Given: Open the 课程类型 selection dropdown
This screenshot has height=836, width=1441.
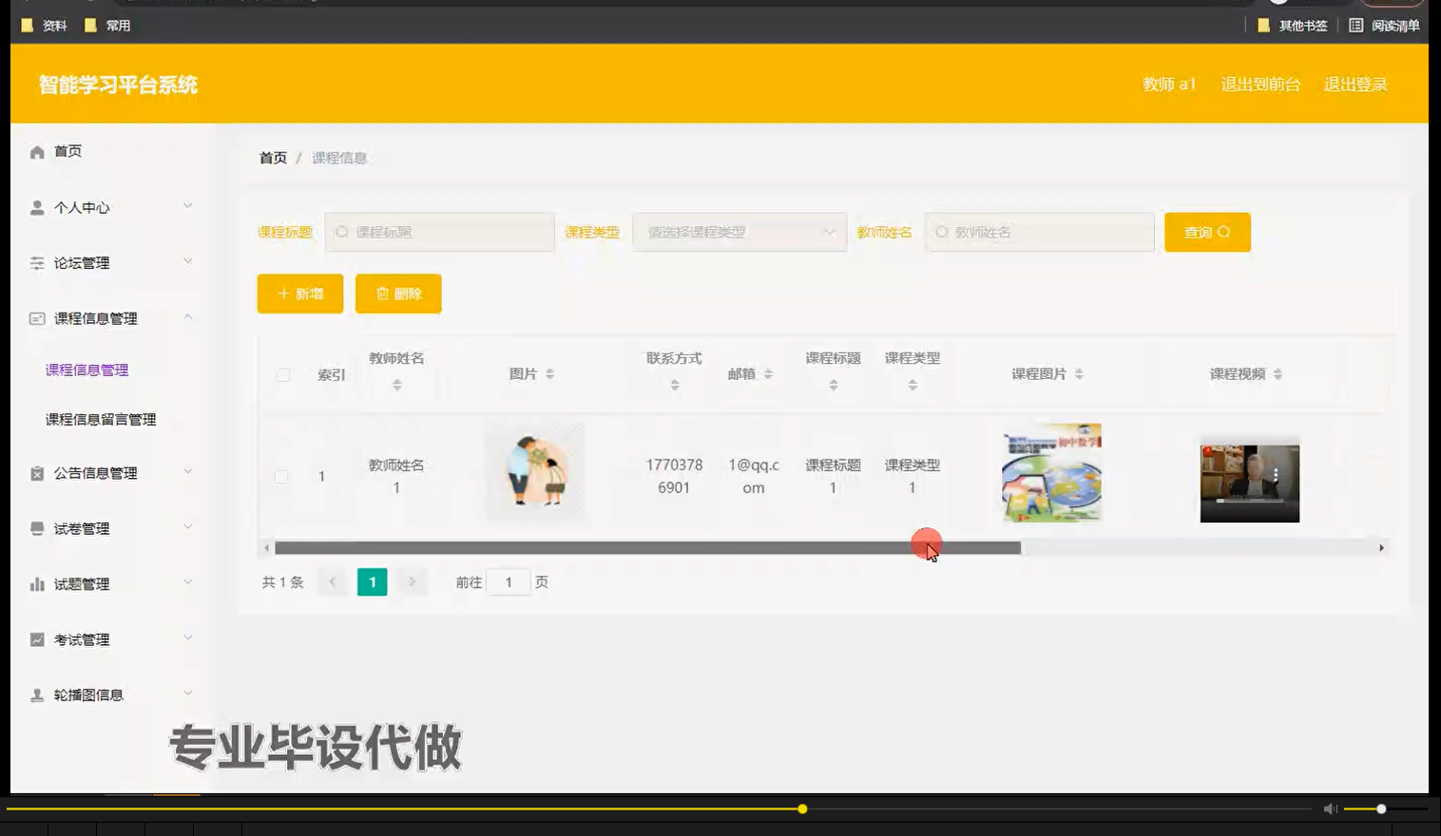Looking at the screenshot, I should point(739,231).
